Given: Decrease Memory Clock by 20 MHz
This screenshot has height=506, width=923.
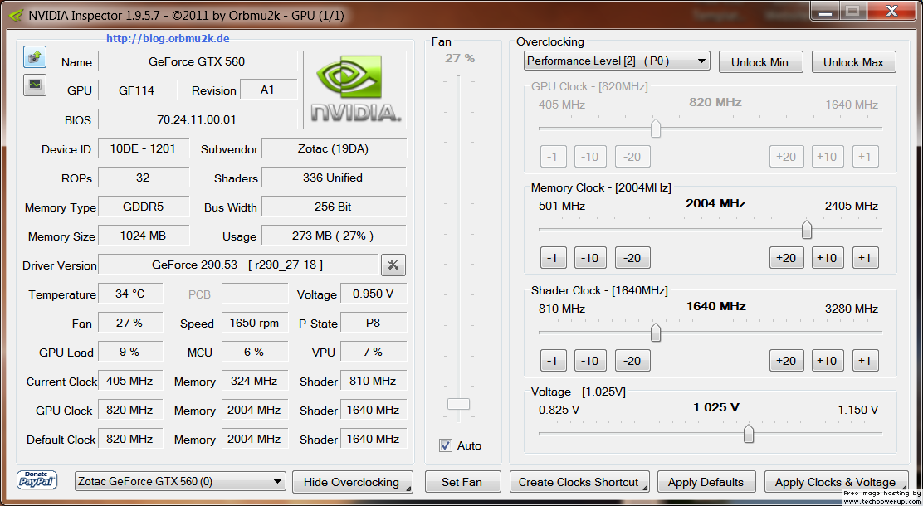Looking at the screenshot, I should tap(632, 258).
